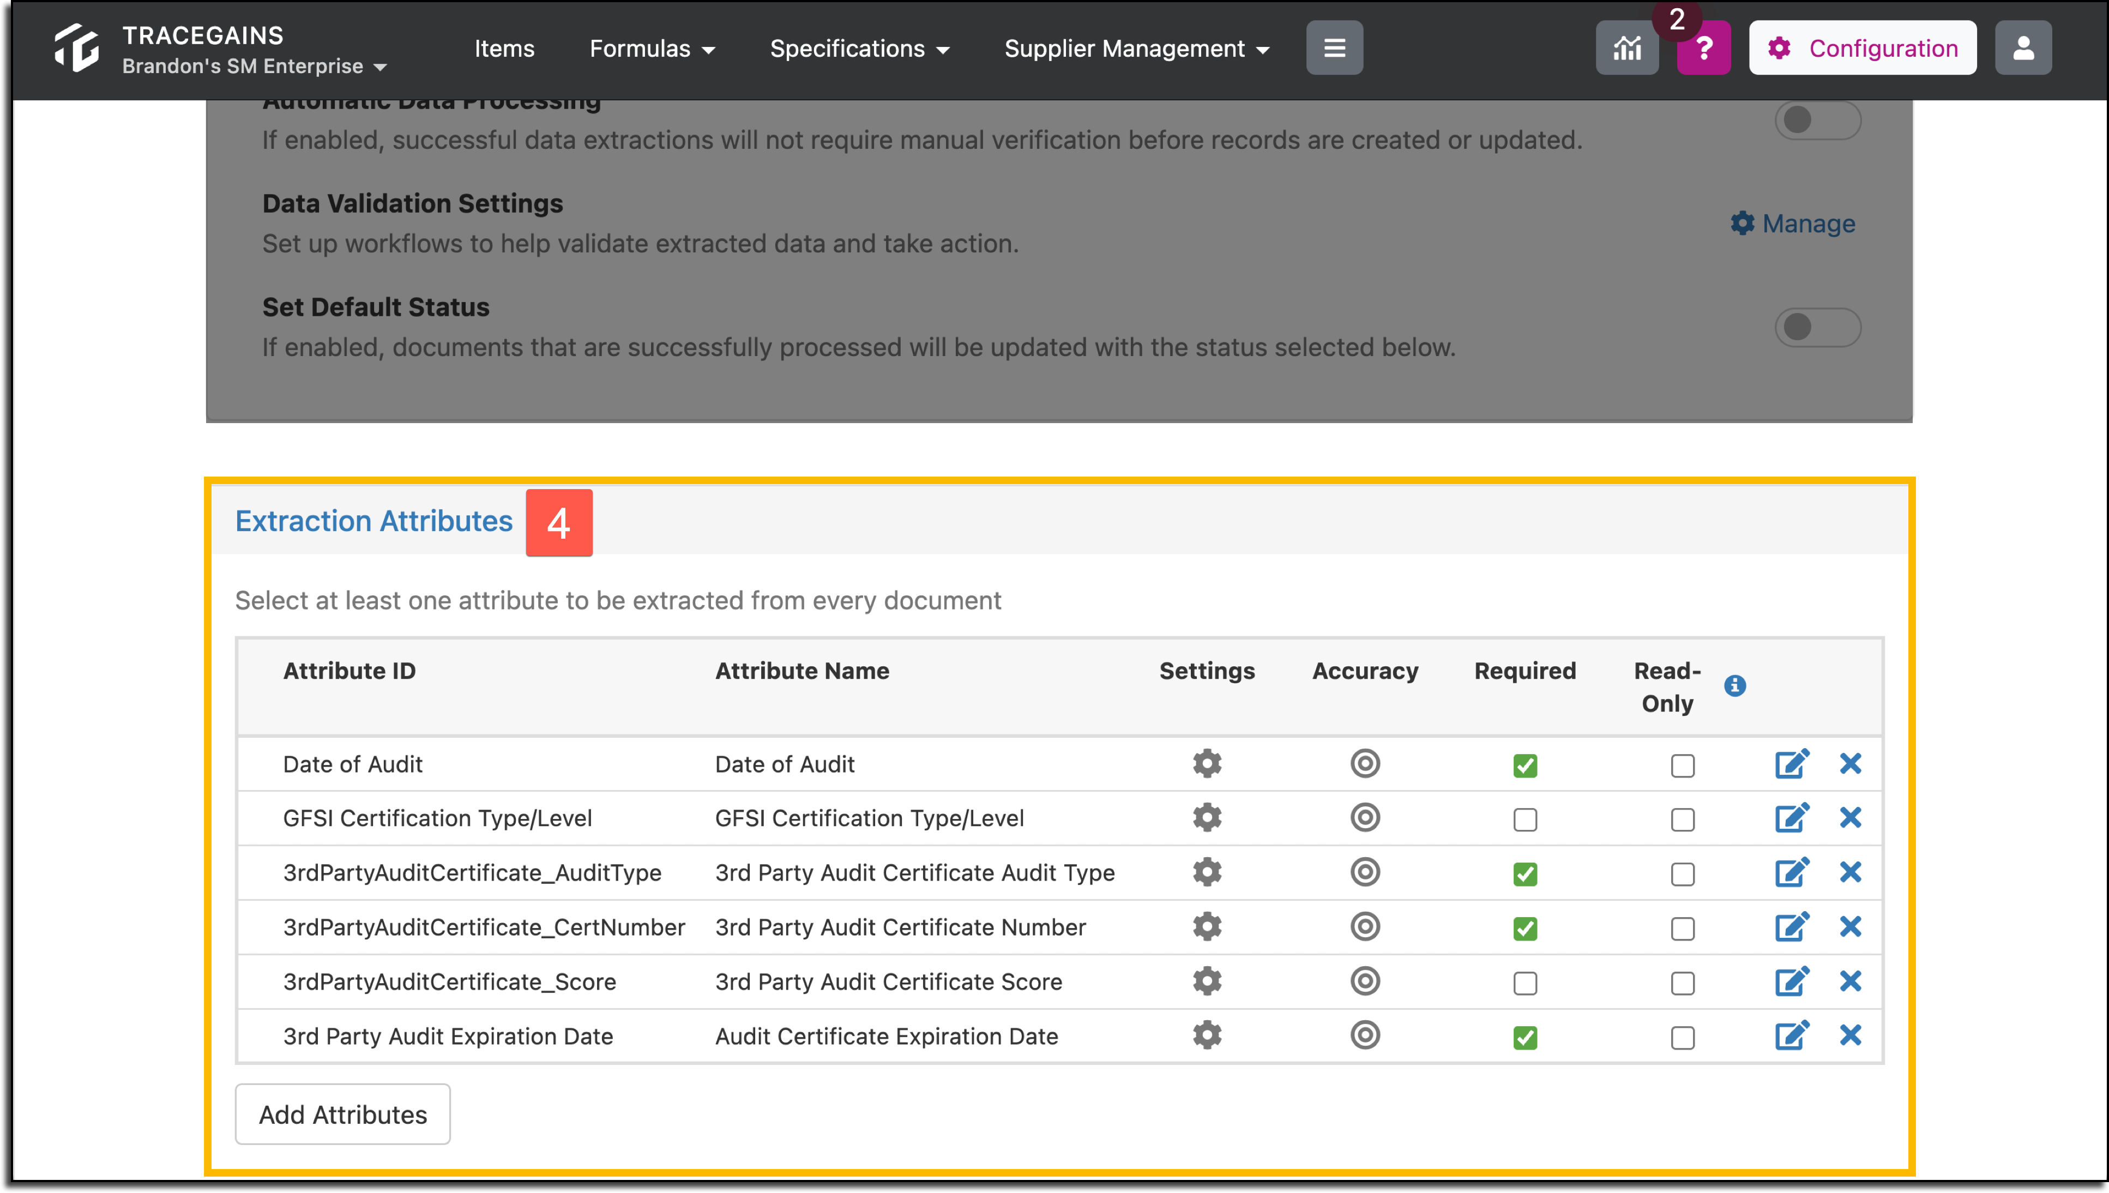View accuracy target for 3rdPartyAuditCertificate_Score
Screen dimensions: 2109x1193
[x=1365, y=981]
